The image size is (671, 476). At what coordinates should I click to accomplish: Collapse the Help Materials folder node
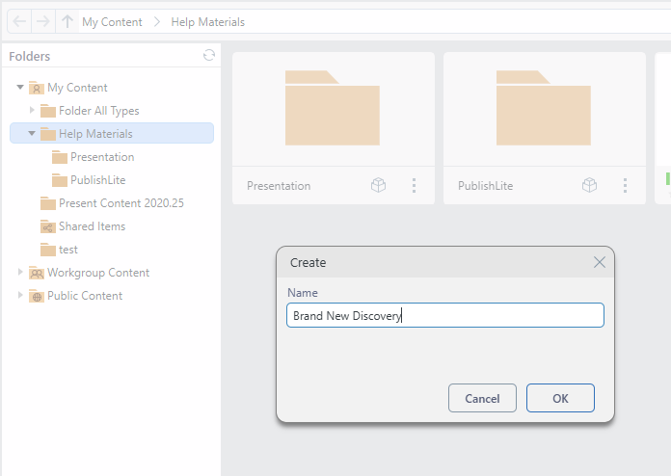click(x=32, y=134)
